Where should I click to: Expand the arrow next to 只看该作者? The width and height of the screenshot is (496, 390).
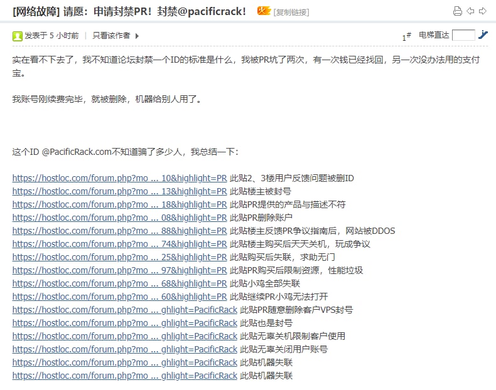137,36
